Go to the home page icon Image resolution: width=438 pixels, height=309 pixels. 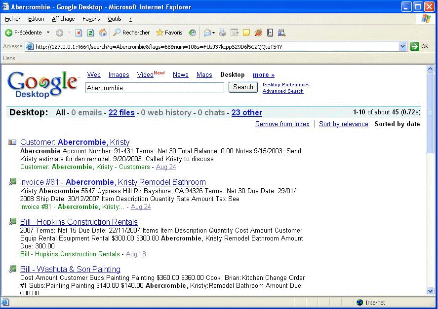coord(103,33)
